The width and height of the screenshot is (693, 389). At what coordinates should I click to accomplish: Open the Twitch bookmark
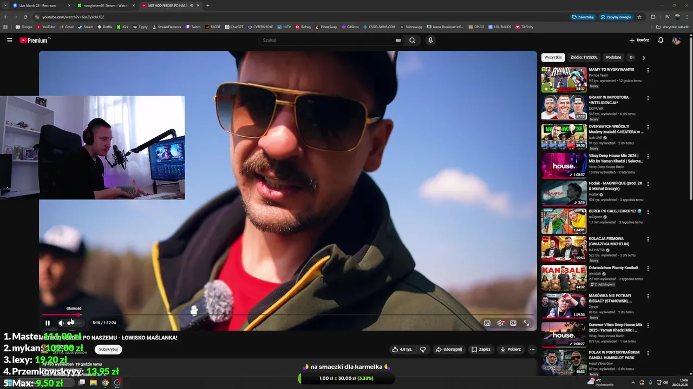(193, 26)
